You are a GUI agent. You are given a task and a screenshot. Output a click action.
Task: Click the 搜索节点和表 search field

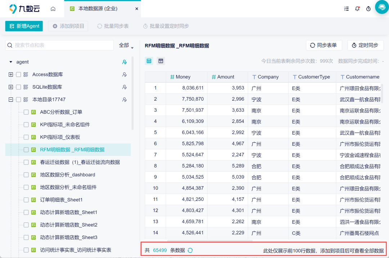pos(59,45)
